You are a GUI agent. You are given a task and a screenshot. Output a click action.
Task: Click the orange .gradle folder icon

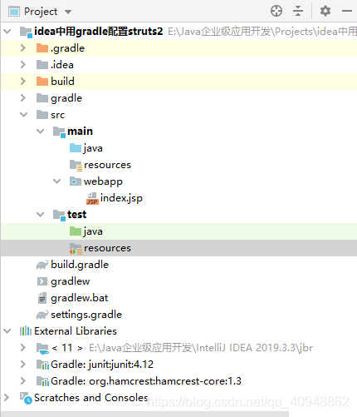[x=42, y=48]
